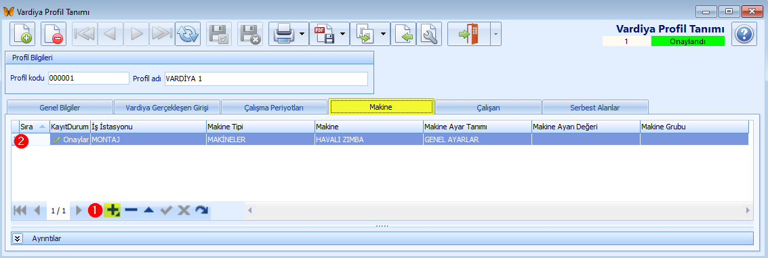Select the MAKİNELER cell
Screen dimensions: 768x258
[260, 139]
